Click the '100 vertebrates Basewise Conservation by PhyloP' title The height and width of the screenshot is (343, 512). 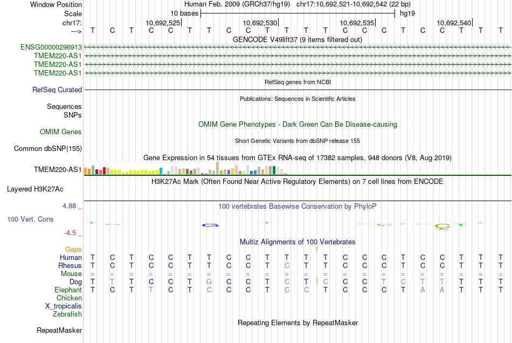297,207
